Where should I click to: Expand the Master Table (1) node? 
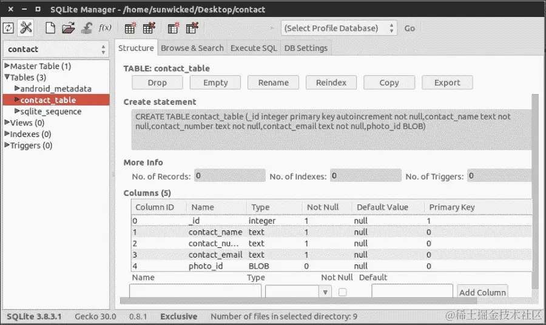(7, 65)
